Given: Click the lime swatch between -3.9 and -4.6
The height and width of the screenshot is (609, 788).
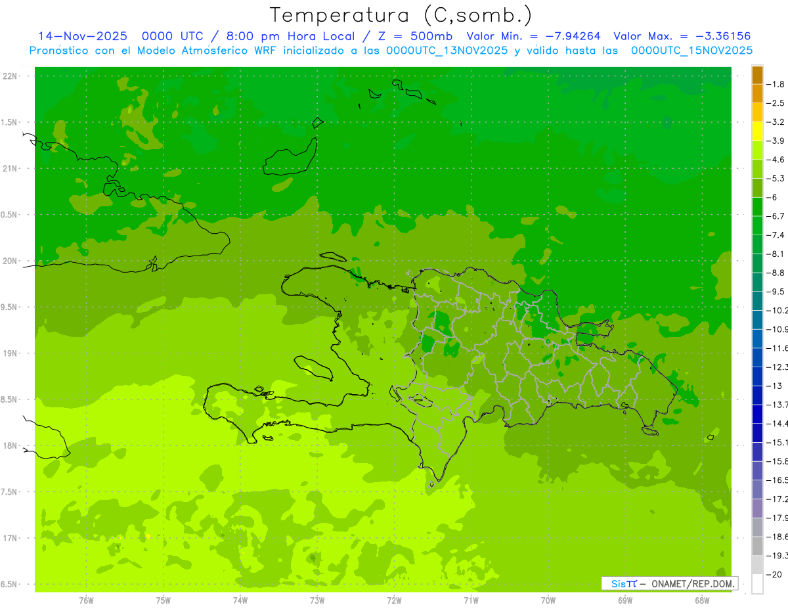Looking at the screenshot, I should click(758, 150).
